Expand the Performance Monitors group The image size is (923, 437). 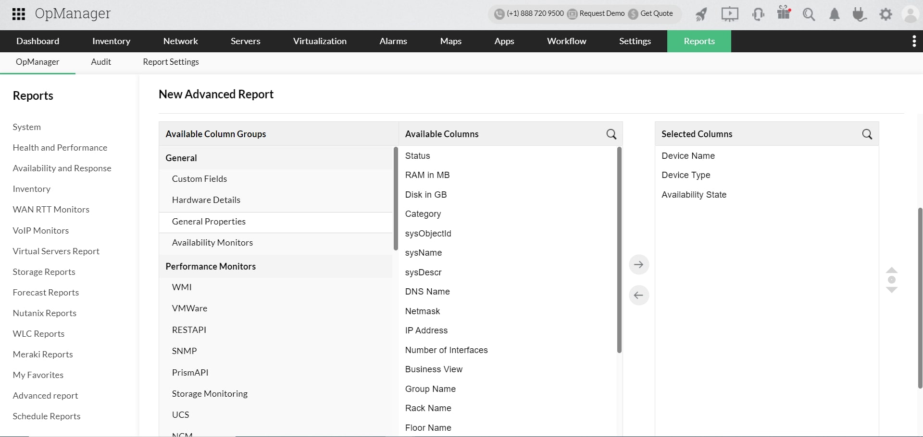click(211, 266)
